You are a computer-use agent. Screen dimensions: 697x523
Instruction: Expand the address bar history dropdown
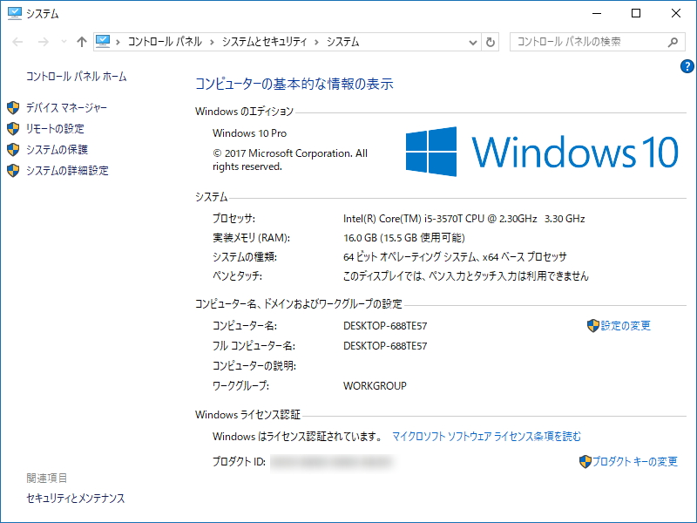click(471, 41)
